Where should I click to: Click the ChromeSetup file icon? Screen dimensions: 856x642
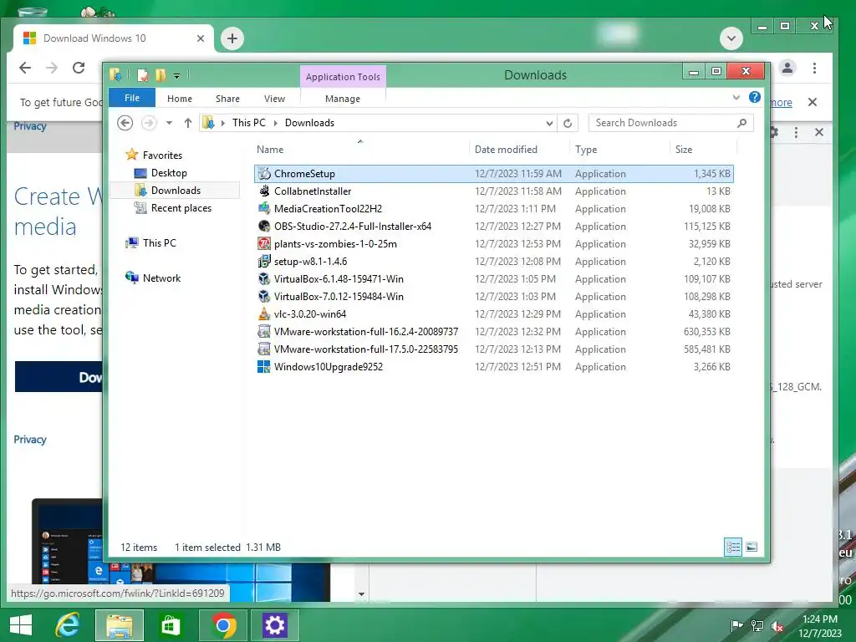264,174
